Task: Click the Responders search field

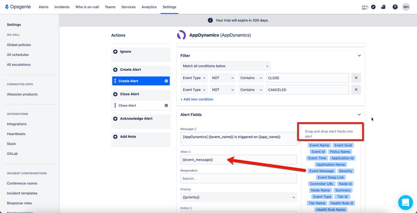Action: 239,178
